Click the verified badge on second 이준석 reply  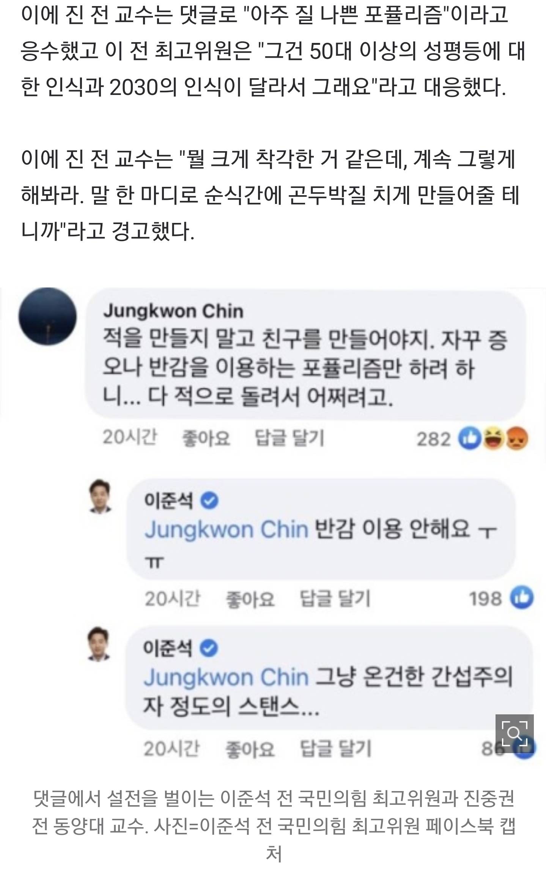click(x=209, y=648)
